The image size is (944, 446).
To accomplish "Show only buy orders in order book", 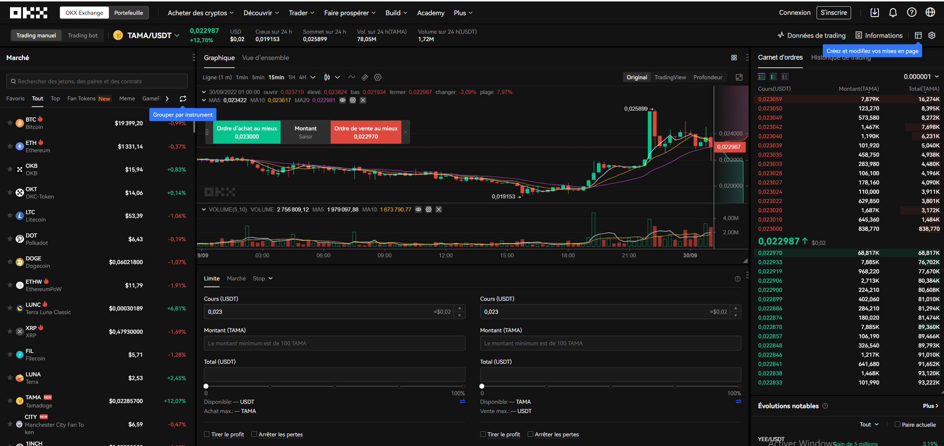I will click(774, 76).
